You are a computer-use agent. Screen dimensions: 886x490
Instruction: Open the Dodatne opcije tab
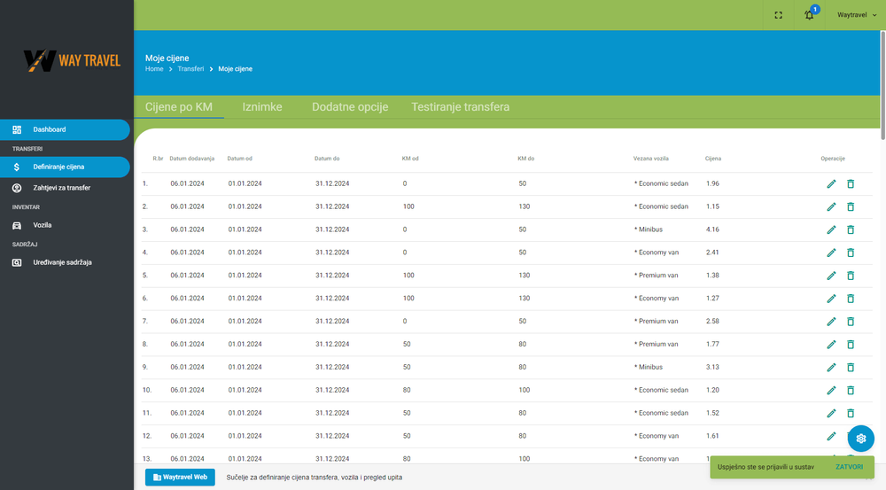coord(350,107)
